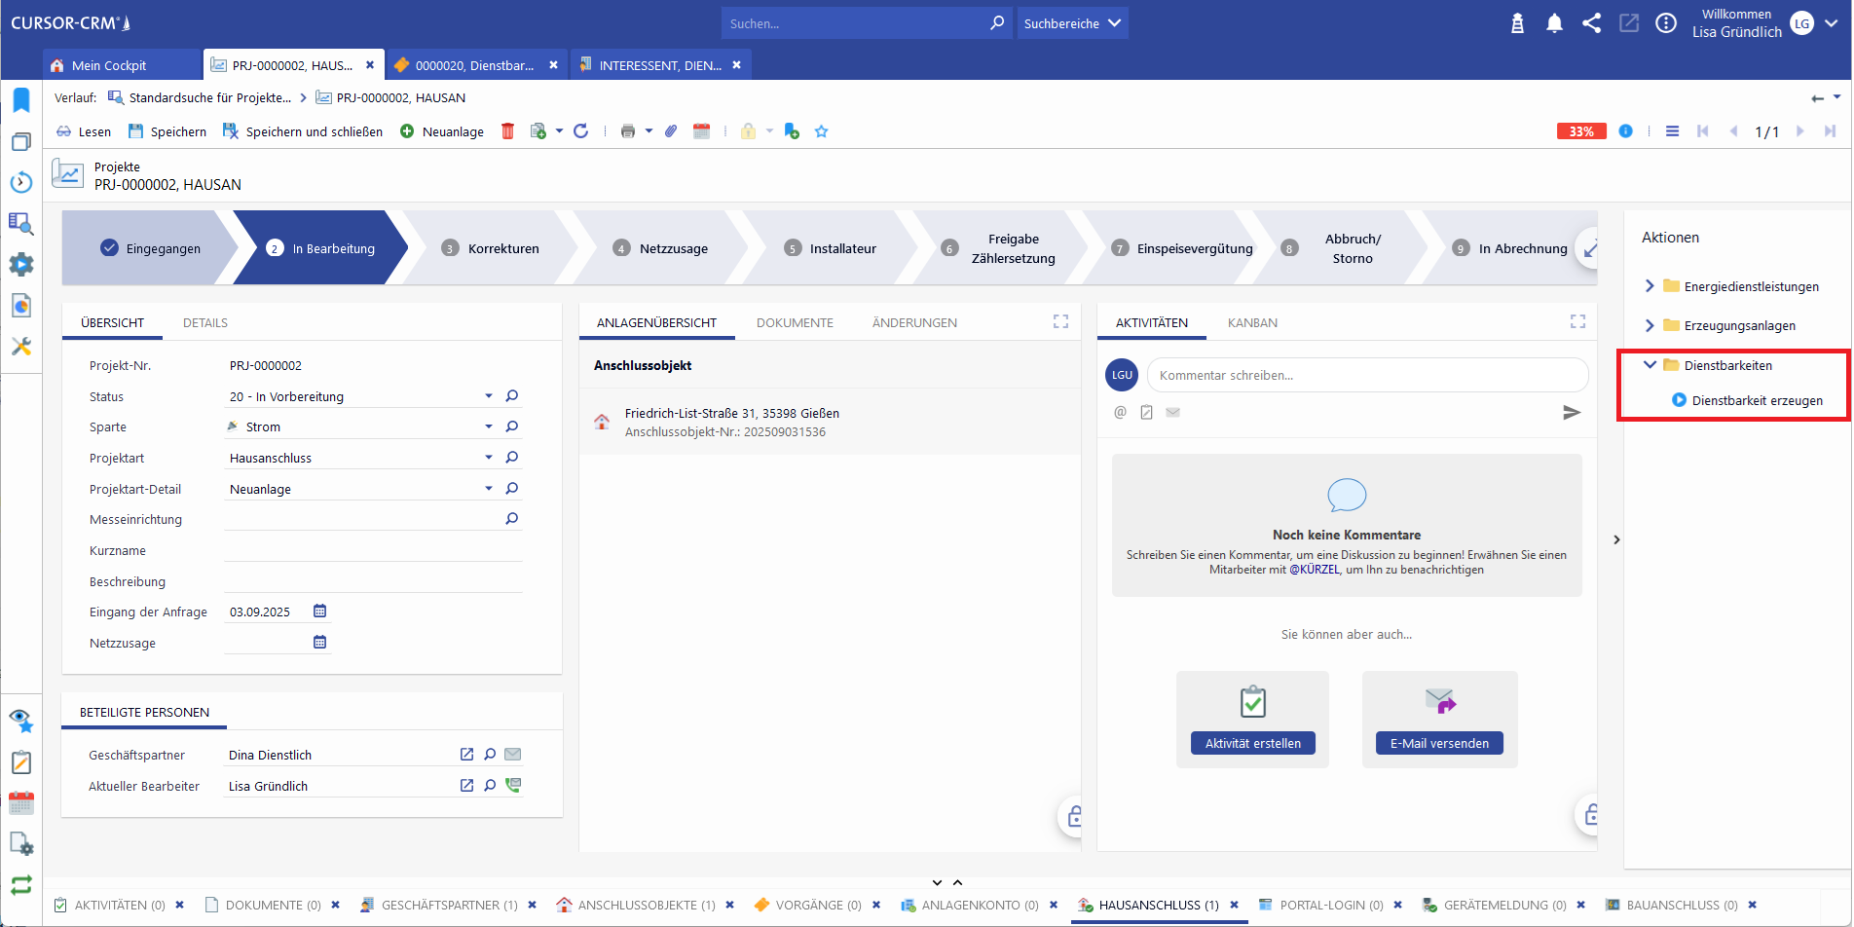
Task: Click the send comment arrow icon
Action: pos(1571,413)
